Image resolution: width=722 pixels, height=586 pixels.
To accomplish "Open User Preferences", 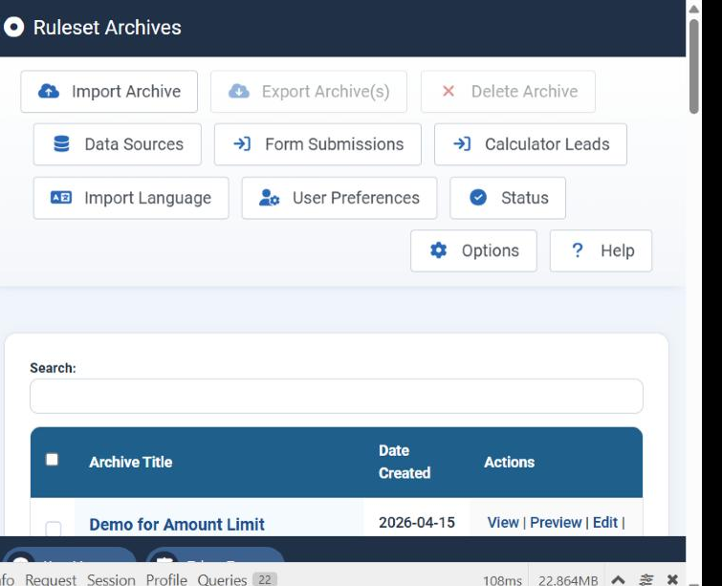I will pyautogui.click(x=339, y=198).
